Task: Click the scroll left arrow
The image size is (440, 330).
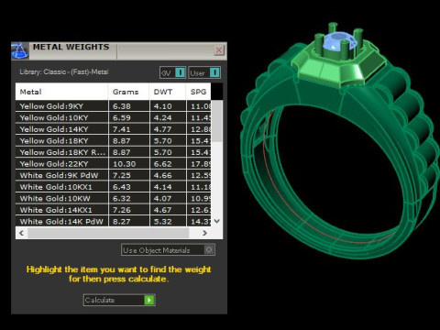Action: coord(21,233)
